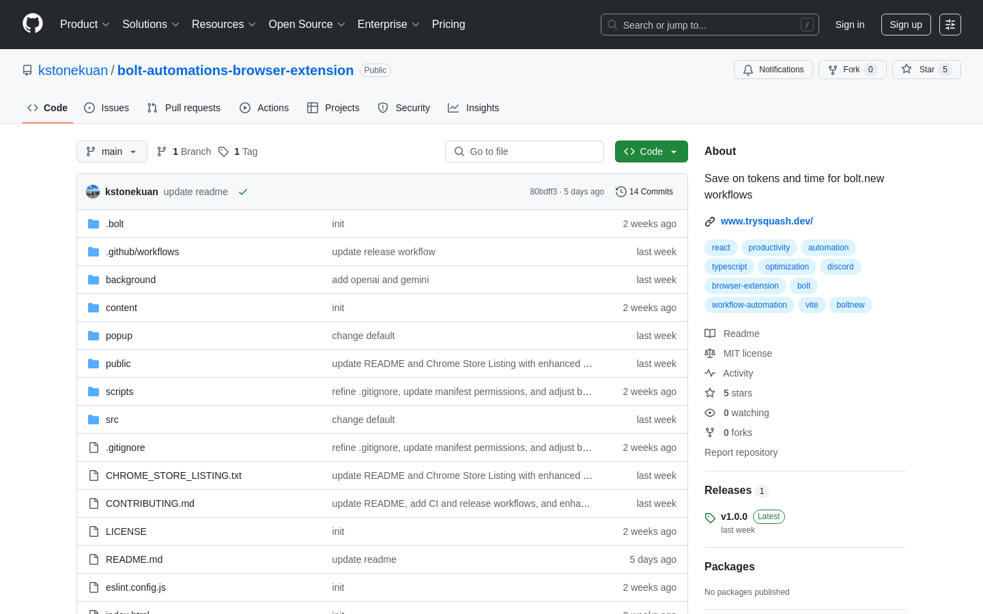Click the Activity pulse icon

pos(710,373)
